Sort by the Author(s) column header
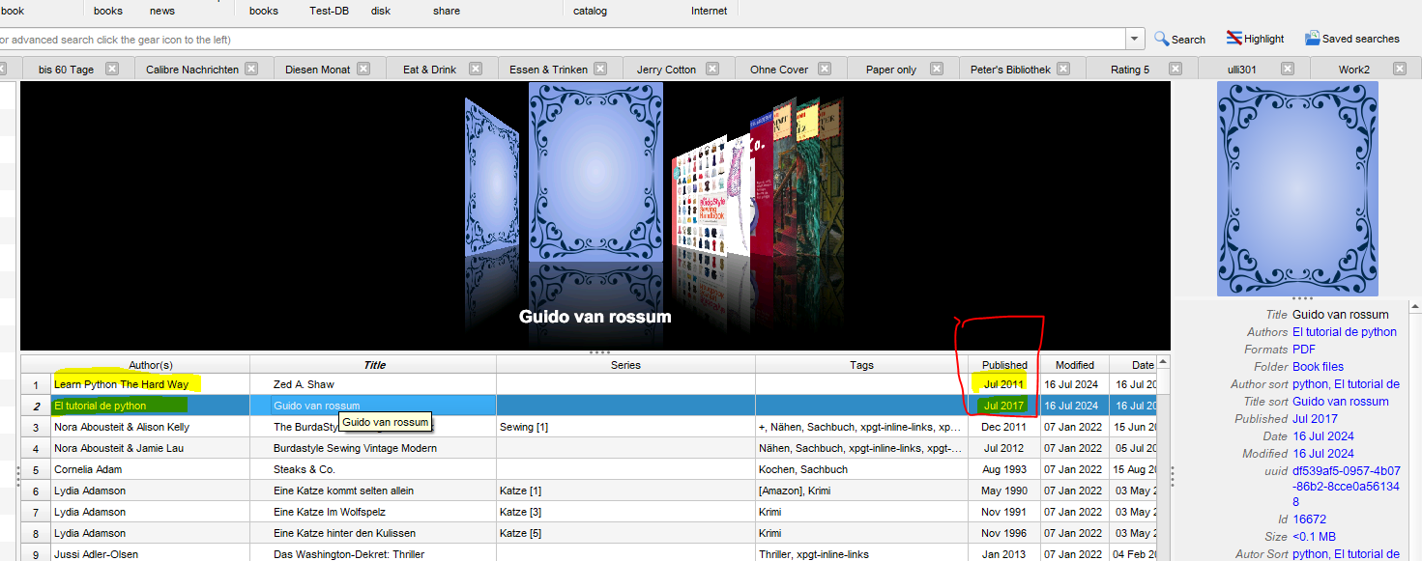1422x561 pixels. (x=151, y=364)
